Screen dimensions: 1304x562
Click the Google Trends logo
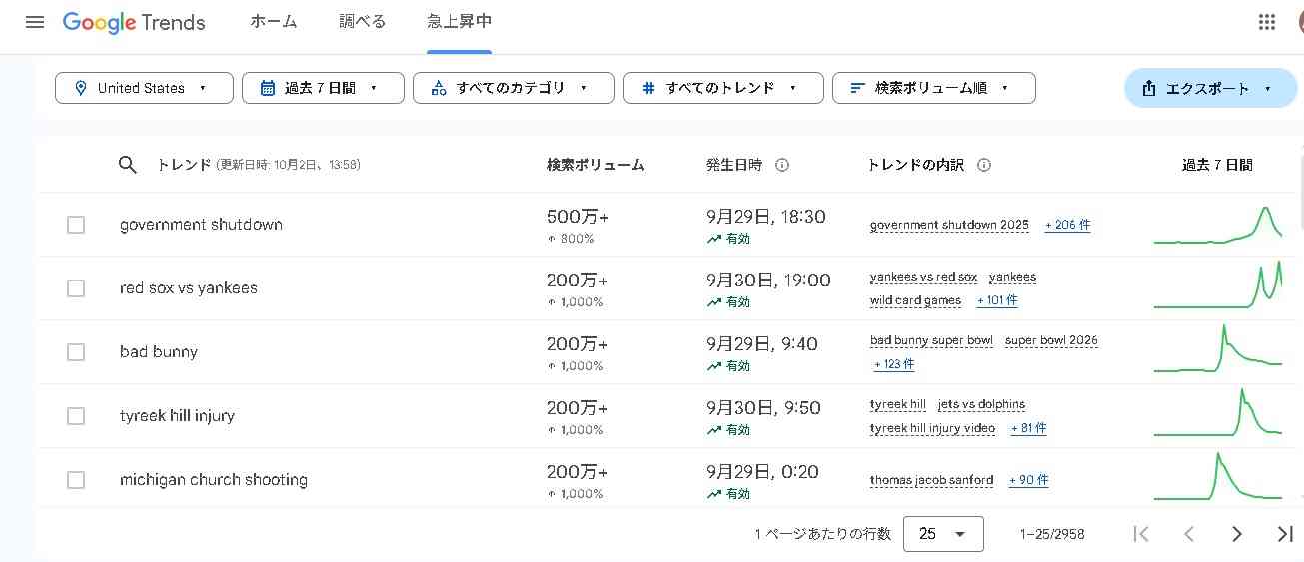(134, 22)
